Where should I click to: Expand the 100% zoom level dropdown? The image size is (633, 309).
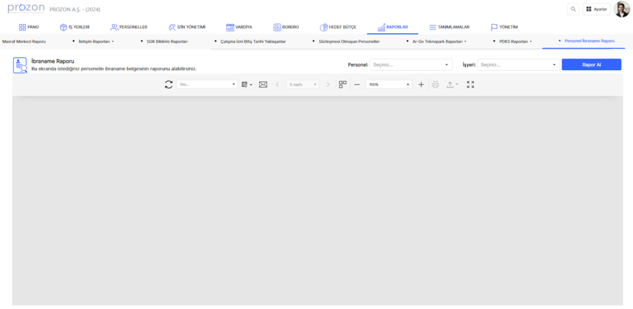click(x=389, y=84)
